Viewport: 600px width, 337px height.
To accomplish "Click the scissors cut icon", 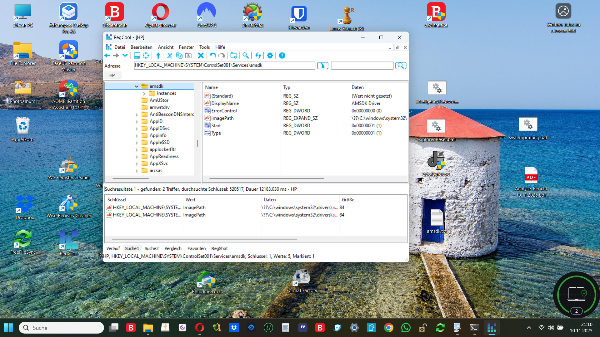I will (170, 56).
